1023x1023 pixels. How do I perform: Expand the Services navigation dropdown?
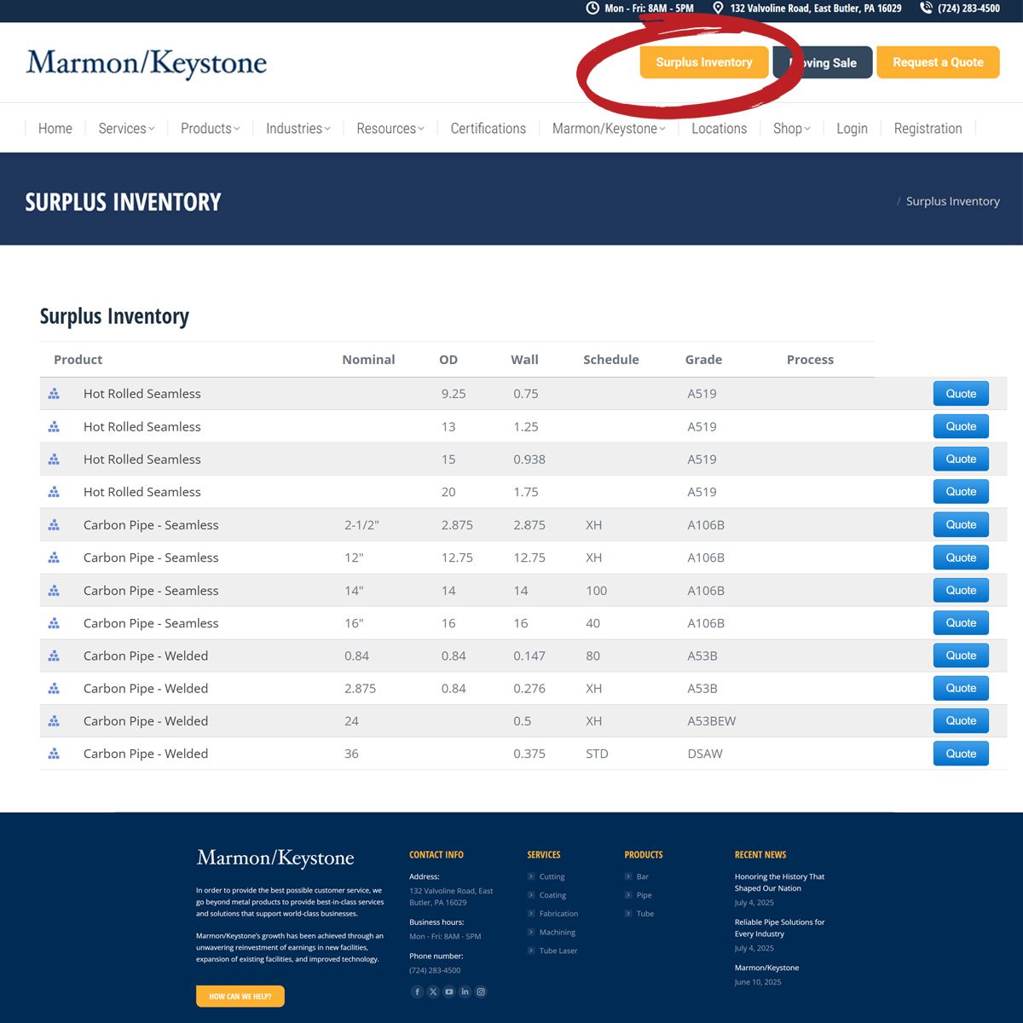[126, 129]
